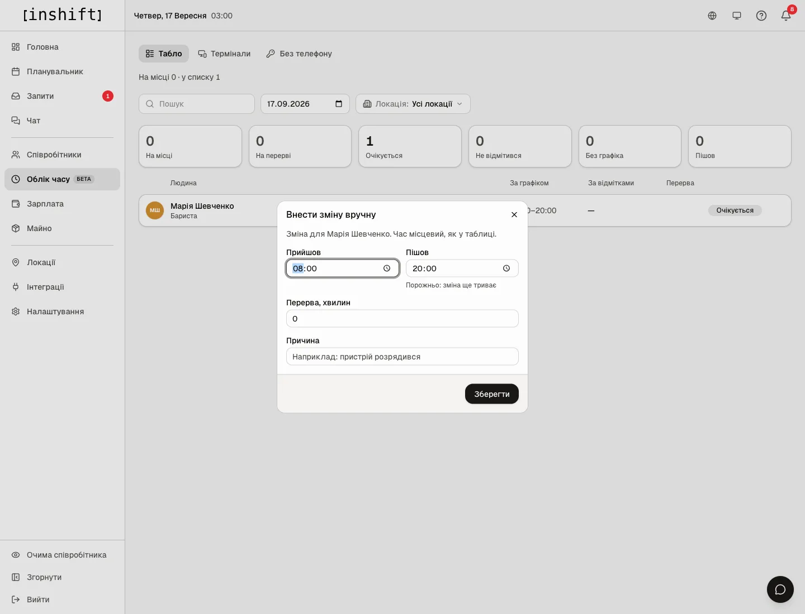This screenshot has width=805, height=614.
Task: Go to Головна in sidebar
Action: (x=62, y=47)
